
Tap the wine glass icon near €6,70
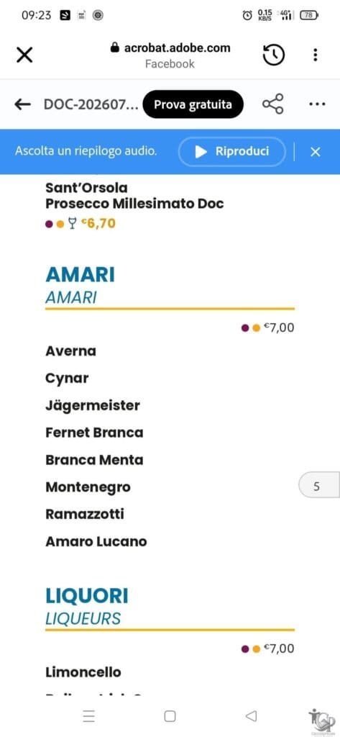tap(72, 224)
